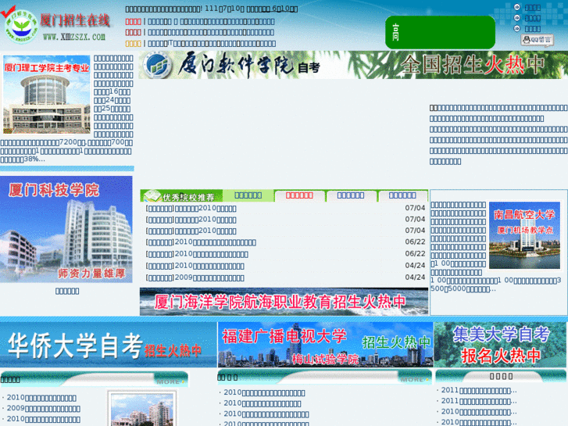Select the last tab in the 优秀院校推荐 row

pos(402,195)
